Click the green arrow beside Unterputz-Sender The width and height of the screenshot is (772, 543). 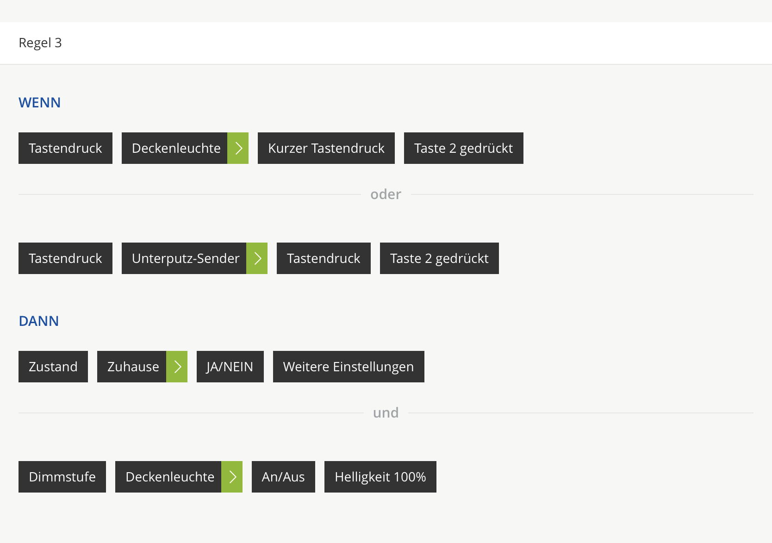257,258
